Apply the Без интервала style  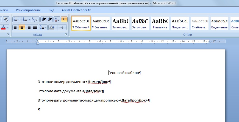(101, 23)
